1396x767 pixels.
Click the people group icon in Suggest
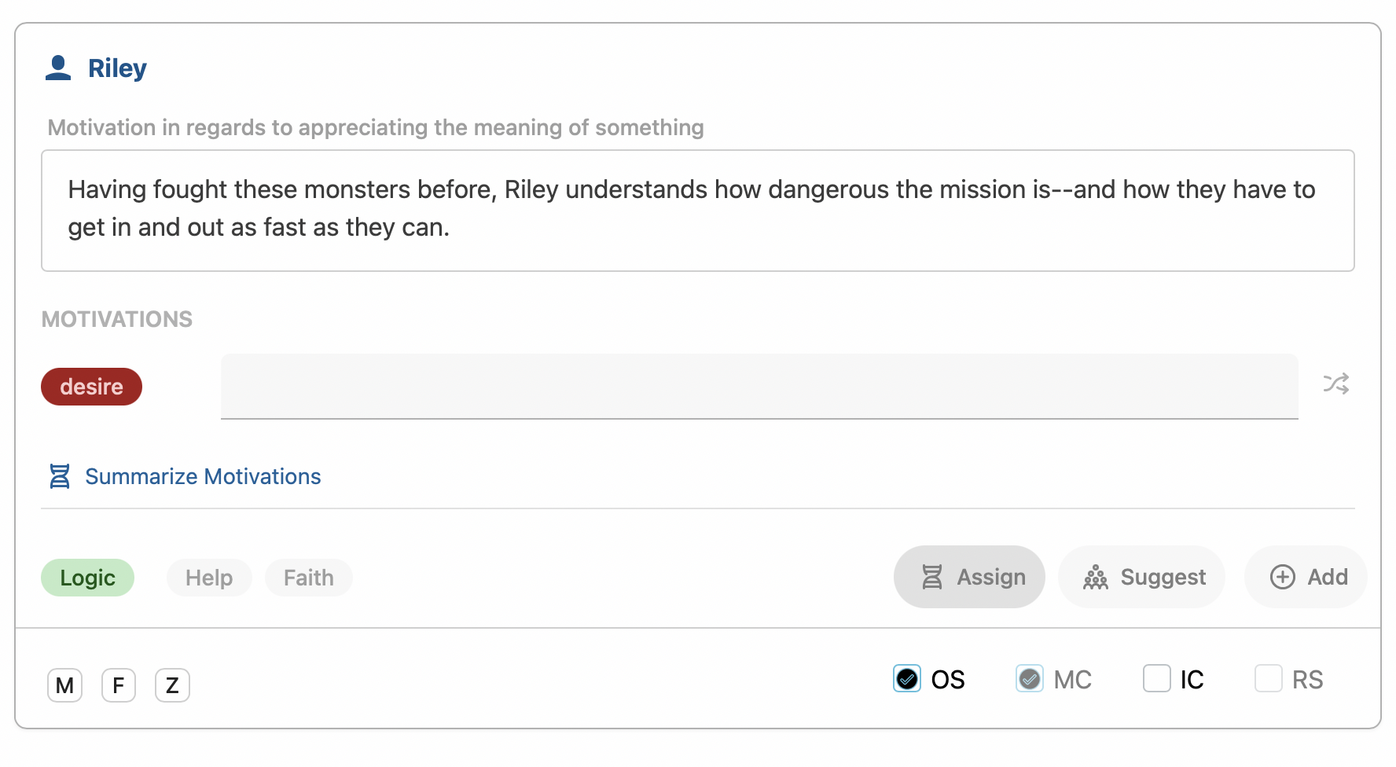[1096, 577]
